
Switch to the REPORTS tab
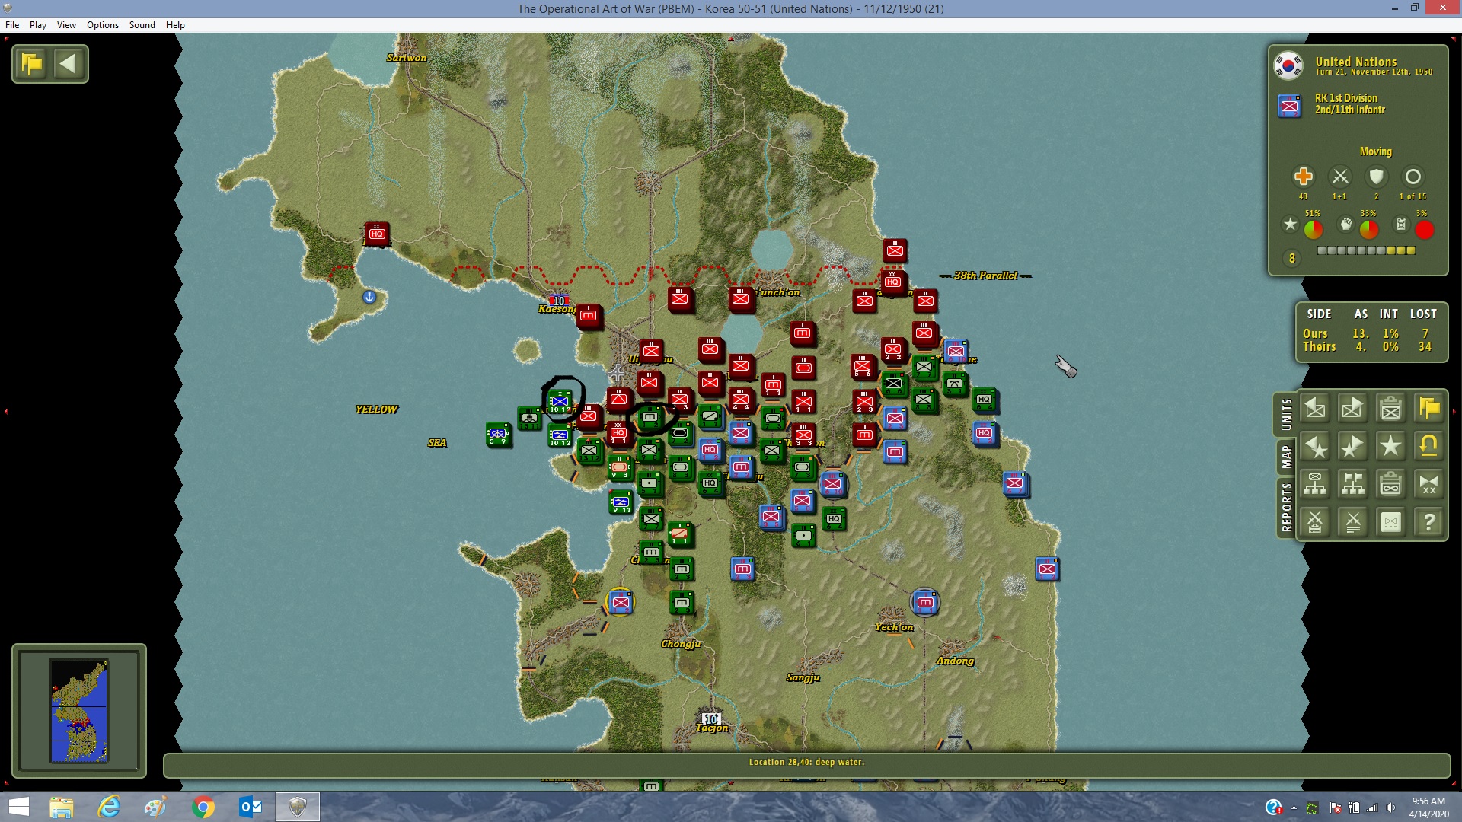point(1286,507)
